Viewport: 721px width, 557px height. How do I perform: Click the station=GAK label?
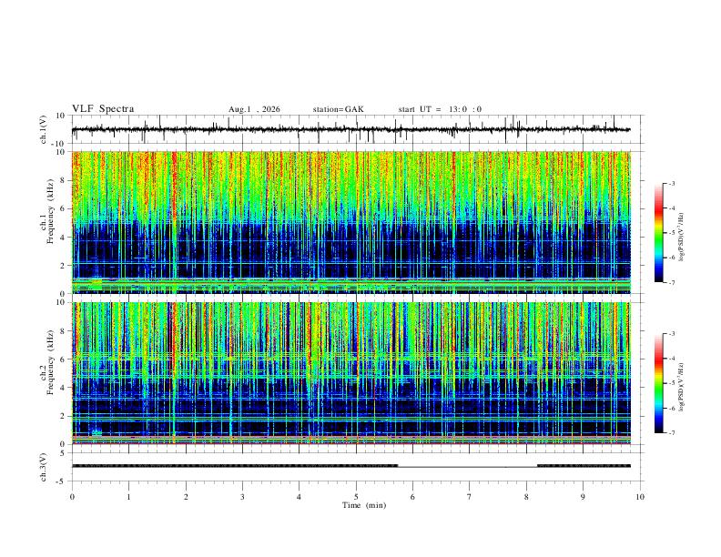tap(338, 109)
